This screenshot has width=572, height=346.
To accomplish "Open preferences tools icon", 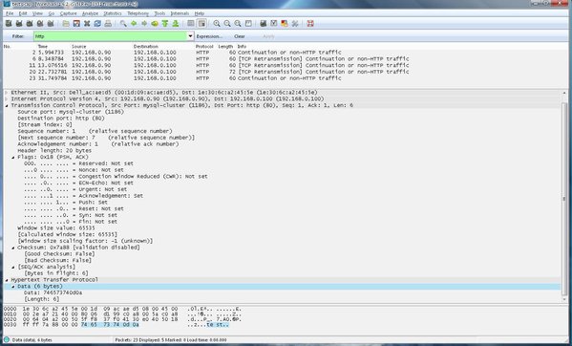I will tap(295, 23).
